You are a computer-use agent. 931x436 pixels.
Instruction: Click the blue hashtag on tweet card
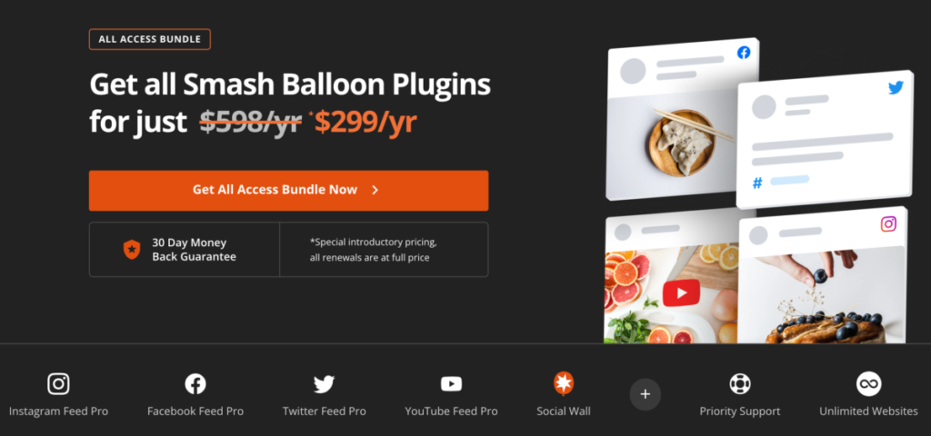757,183
